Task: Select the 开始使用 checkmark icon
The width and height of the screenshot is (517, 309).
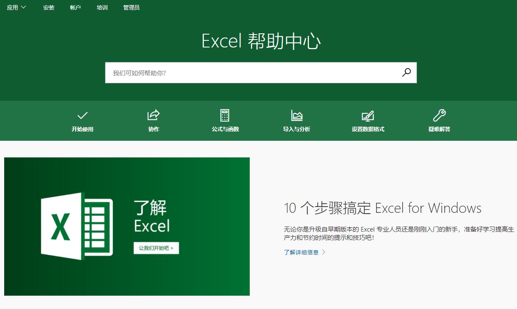Action: pos(82,115)
